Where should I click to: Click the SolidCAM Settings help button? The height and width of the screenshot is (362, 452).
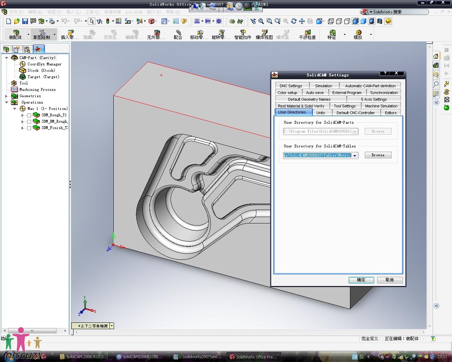[x=385, y=73]
